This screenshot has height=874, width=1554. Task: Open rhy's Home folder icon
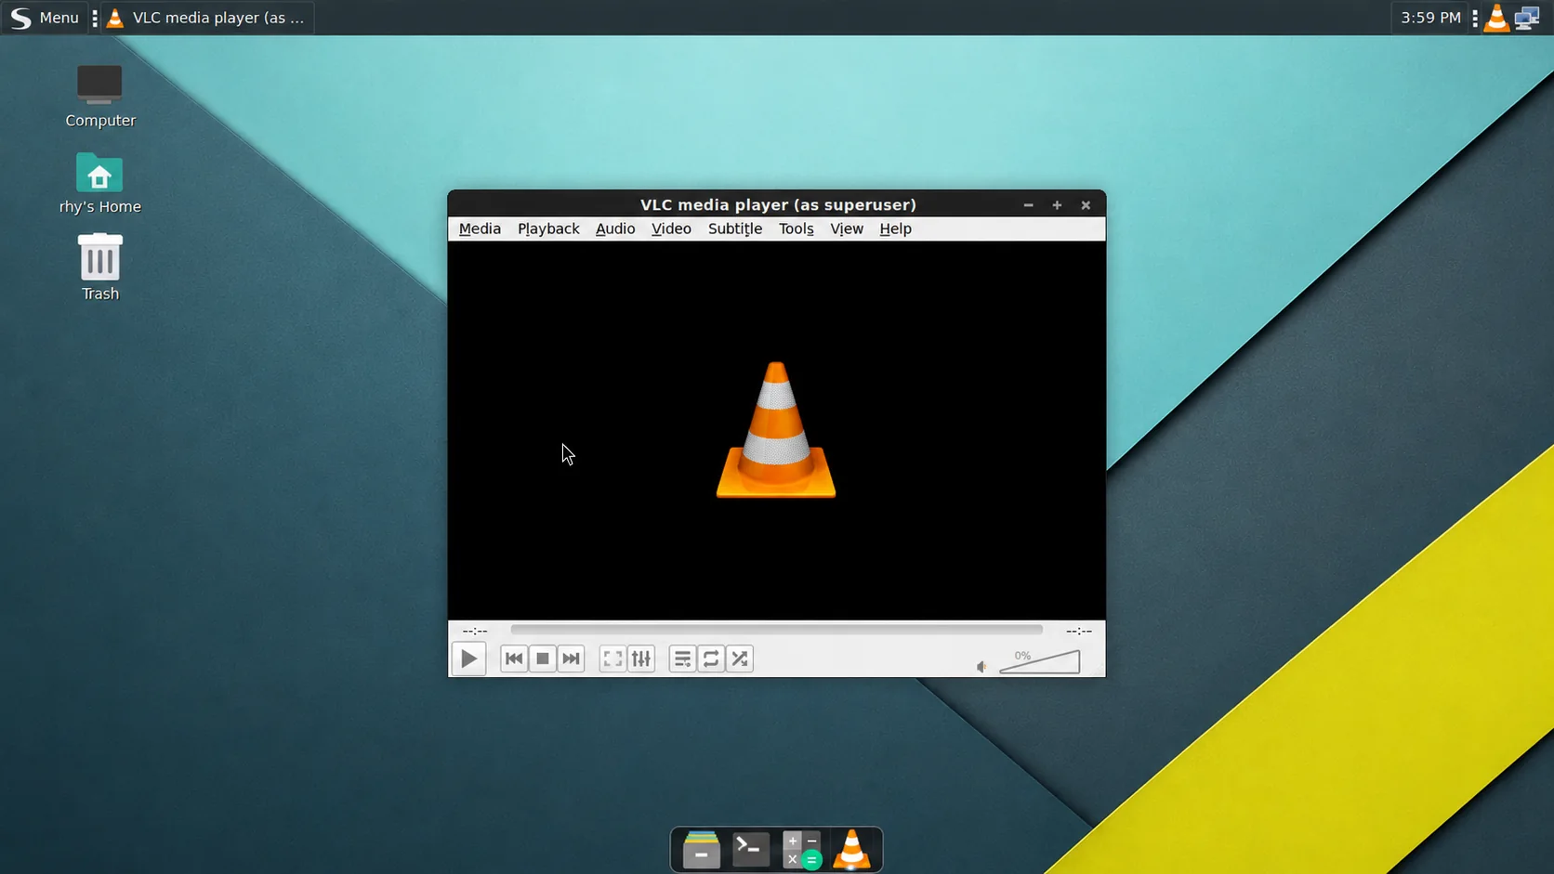99,184
